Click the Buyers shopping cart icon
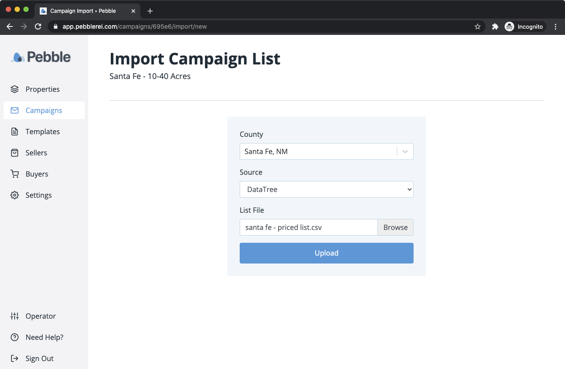 [15, 174]
